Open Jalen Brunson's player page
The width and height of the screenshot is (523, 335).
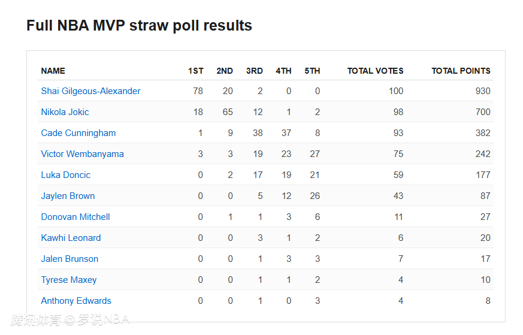click(x=69, y=259)
